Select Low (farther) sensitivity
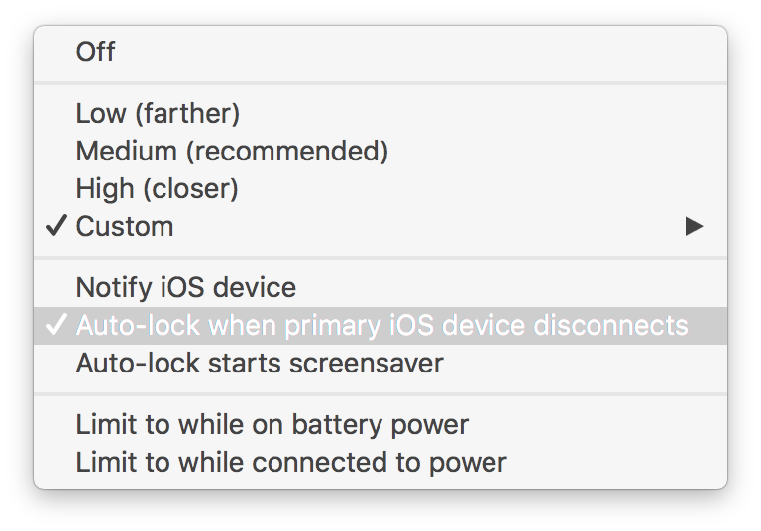Viewport: 761px width, 531px height. [158, 114]
